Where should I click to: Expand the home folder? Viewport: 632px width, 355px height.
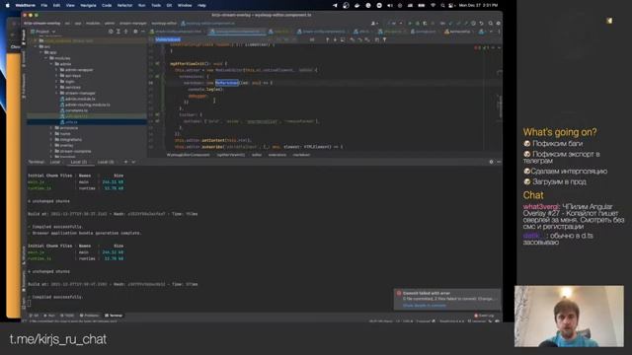pyautogui.click(x=51, y=134)
